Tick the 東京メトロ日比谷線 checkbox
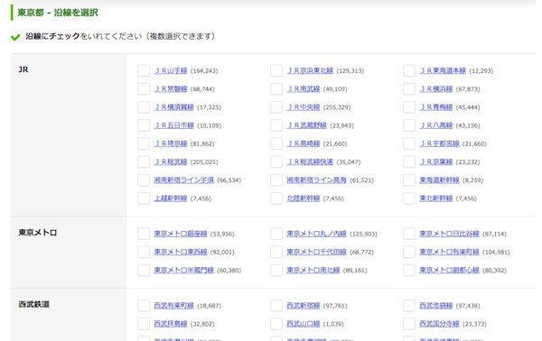This screenshot has width=542, height=341. (x=409, y=234)
